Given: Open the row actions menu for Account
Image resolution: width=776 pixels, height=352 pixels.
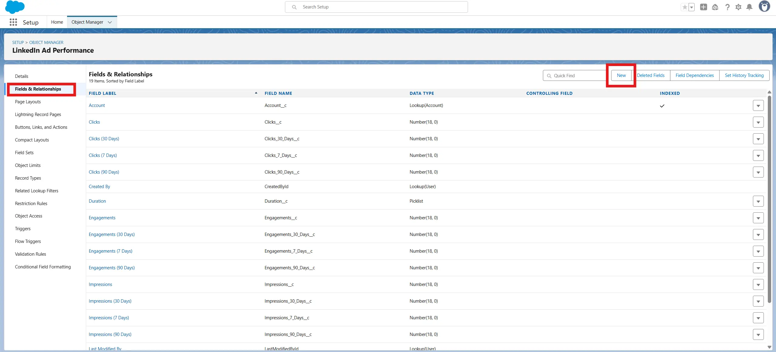Looking at the screenshot, I should coord(758,105).
